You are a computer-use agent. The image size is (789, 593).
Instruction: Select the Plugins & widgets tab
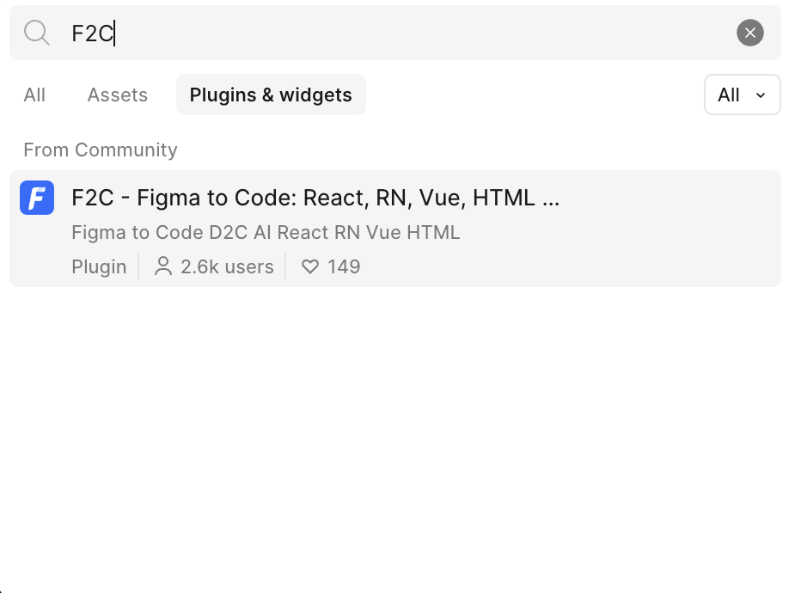point(271,95)
